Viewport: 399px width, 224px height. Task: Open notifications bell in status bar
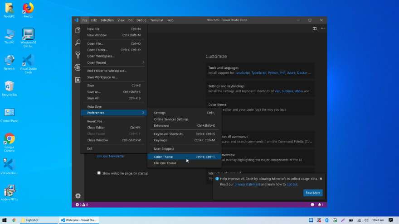[321, 205]
